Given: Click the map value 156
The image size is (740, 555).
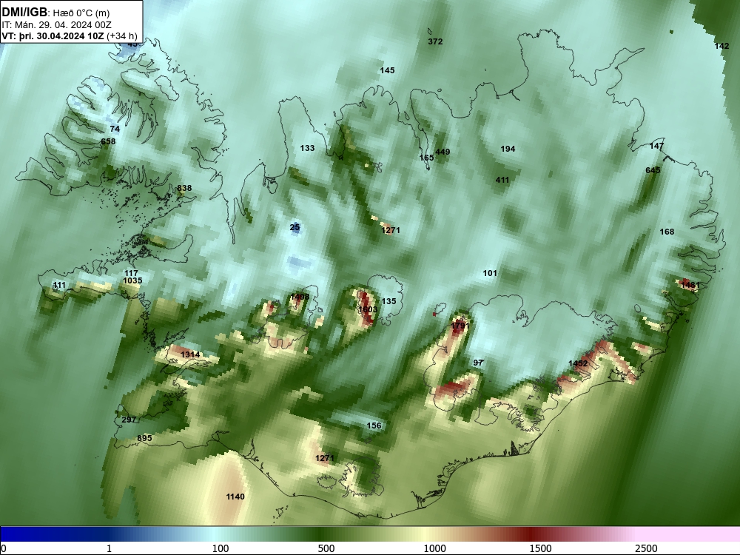Looking at the screenshot, I should click(374, 425).
